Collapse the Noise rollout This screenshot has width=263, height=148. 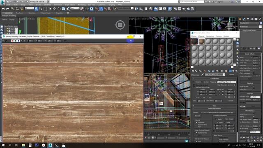[x=215, y=106]
